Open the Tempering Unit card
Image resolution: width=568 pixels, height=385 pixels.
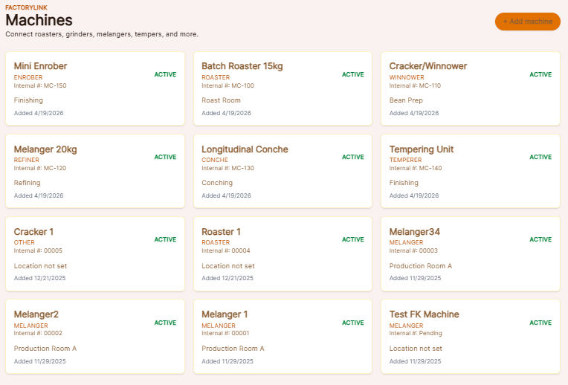470,171
